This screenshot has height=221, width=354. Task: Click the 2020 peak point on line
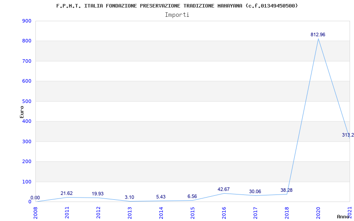318,38
